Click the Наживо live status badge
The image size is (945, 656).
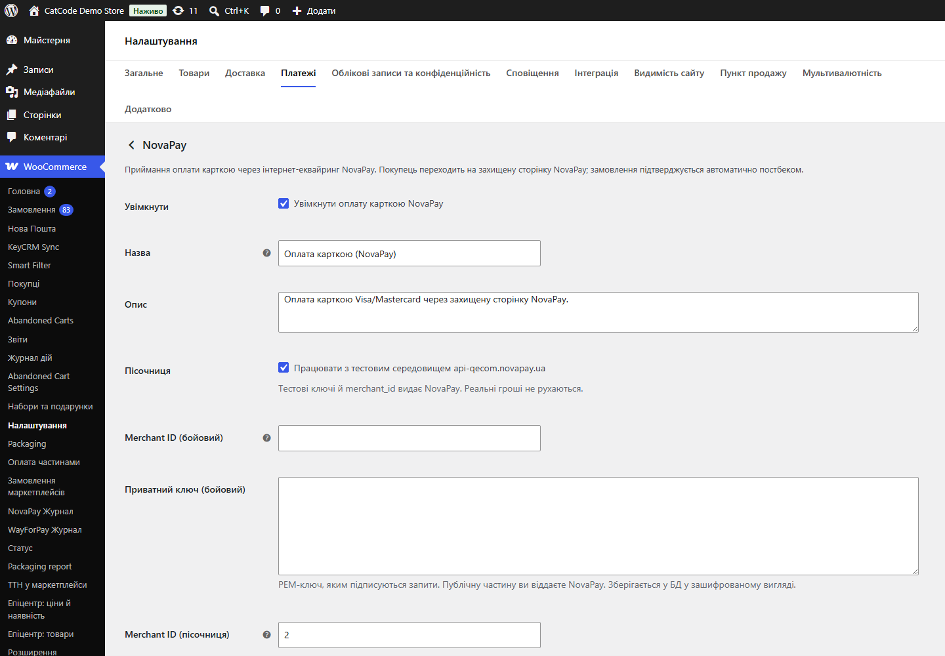click(x=148, y=10)
